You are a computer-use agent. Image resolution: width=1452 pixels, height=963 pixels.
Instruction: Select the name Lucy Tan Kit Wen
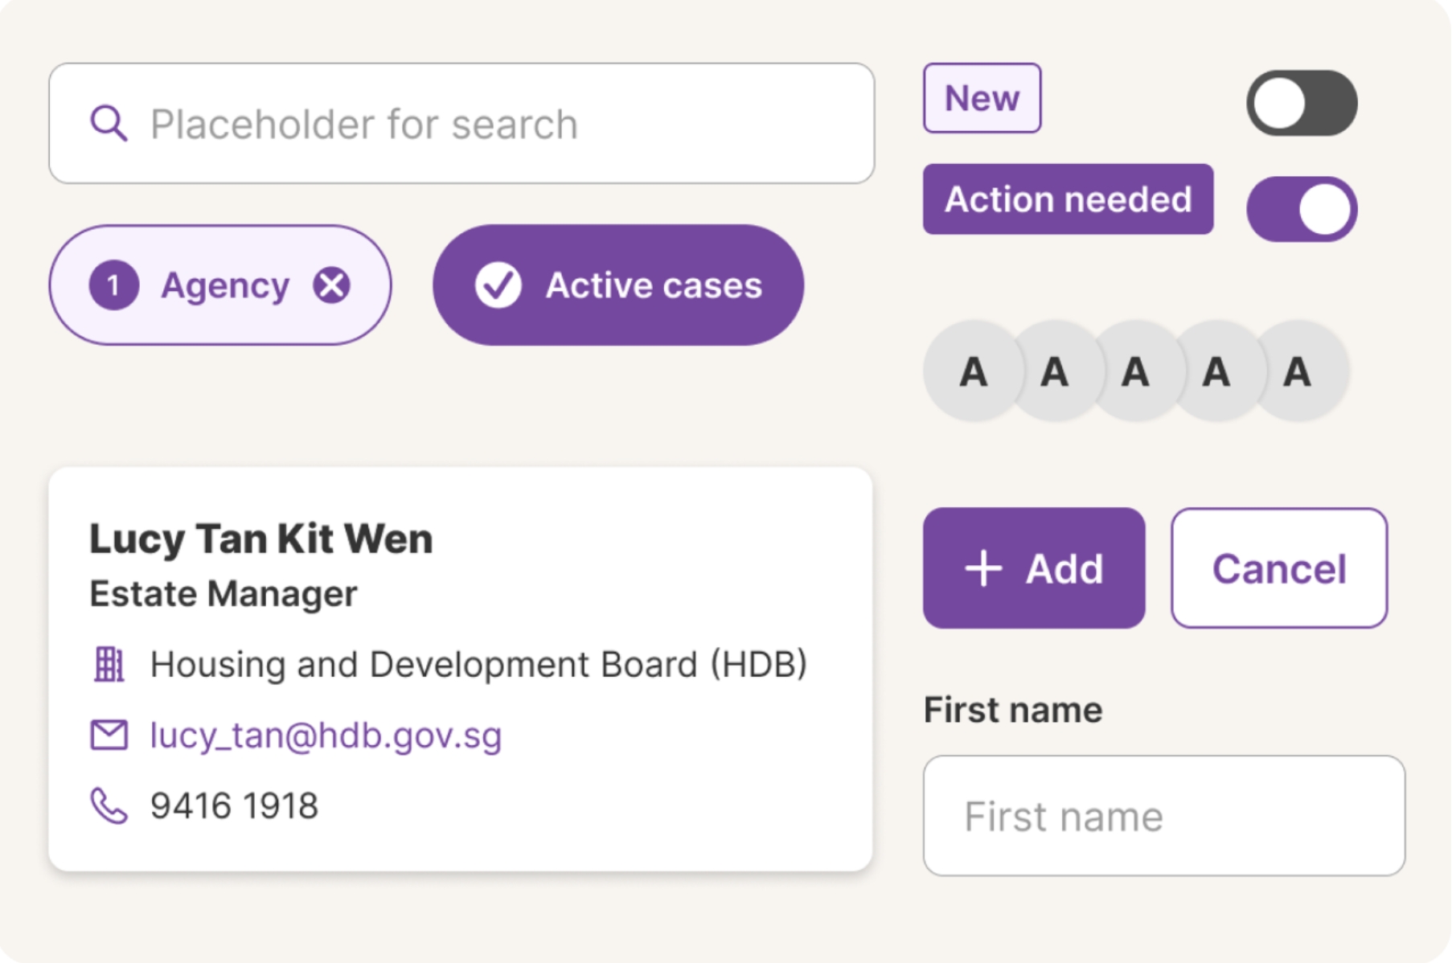point(260,539)
